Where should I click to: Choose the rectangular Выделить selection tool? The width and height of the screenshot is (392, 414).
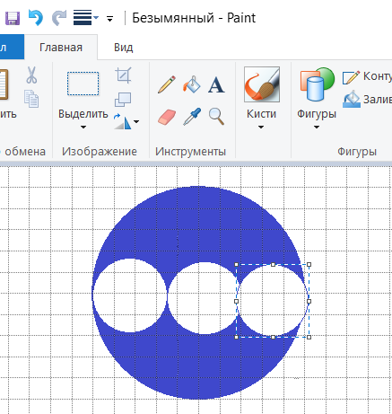(83, 84)
